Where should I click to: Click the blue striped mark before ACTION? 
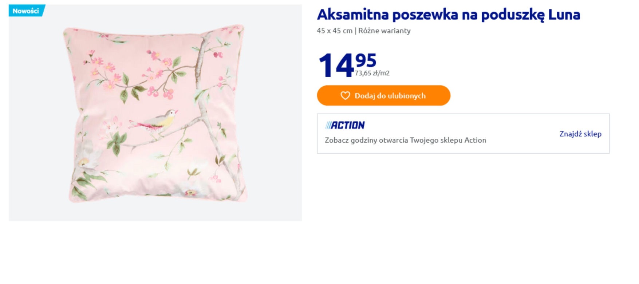[328, 125]
